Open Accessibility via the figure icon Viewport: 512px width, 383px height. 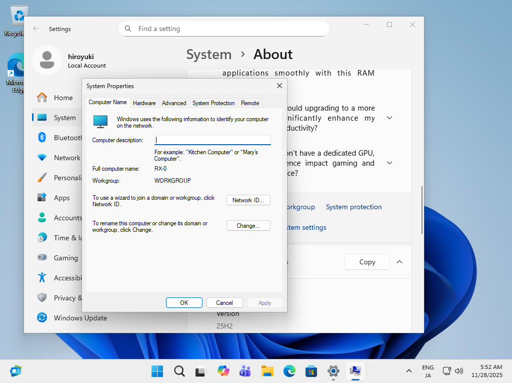tap(42, 278)
